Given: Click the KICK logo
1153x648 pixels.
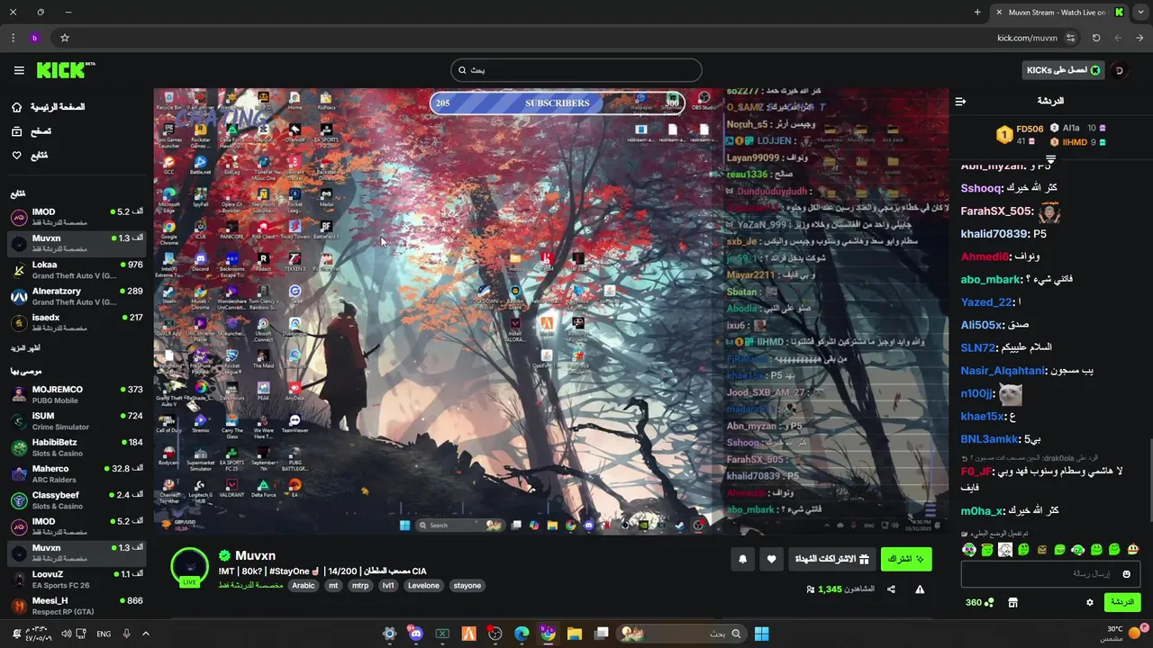Looking at the screenshot, I should tap(65, 70).
